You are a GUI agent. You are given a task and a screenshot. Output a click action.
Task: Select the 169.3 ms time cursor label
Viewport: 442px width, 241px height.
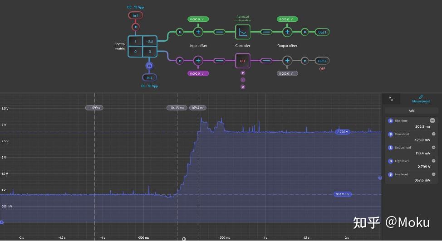[197, 108]
